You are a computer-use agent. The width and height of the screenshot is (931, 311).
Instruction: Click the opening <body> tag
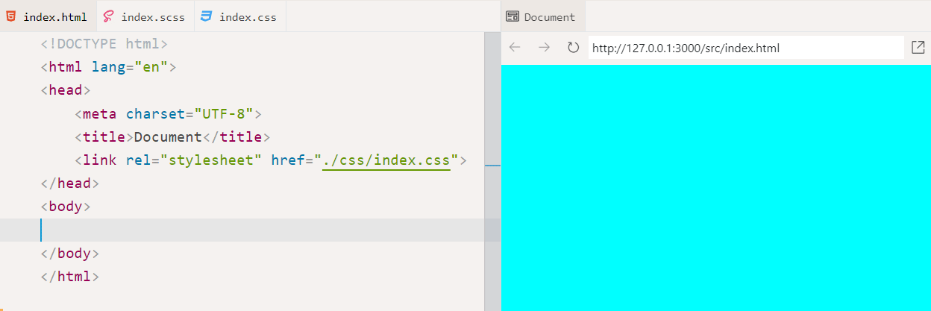click(66, 207)
